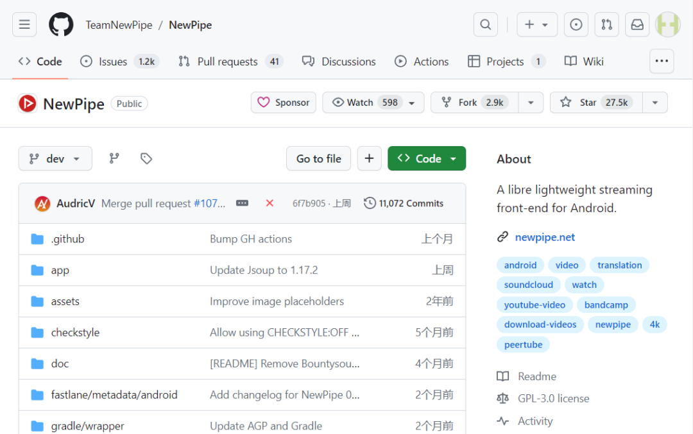
Task: Select the 4k topic tag
Action: pyautogui.click(x=654, y=324)
